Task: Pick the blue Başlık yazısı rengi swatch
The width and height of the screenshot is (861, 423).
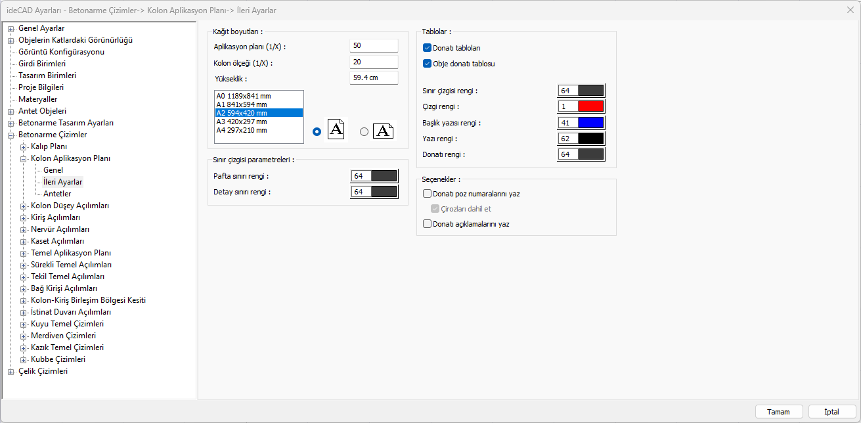Action: coord(590,123)
